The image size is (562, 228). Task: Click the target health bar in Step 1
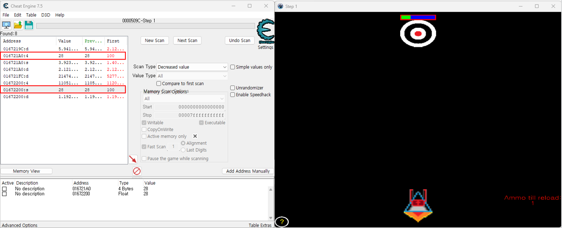[418, 17]
